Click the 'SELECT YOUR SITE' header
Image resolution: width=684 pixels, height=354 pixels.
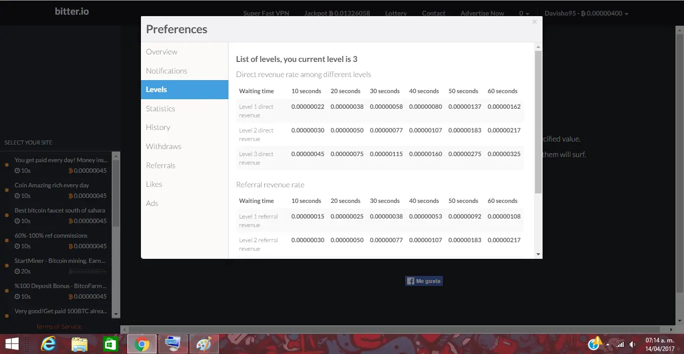click(x=28, y=143)
